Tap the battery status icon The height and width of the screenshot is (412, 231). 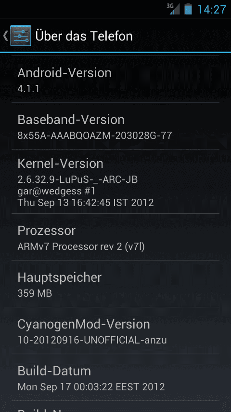(x=188, y=9)
